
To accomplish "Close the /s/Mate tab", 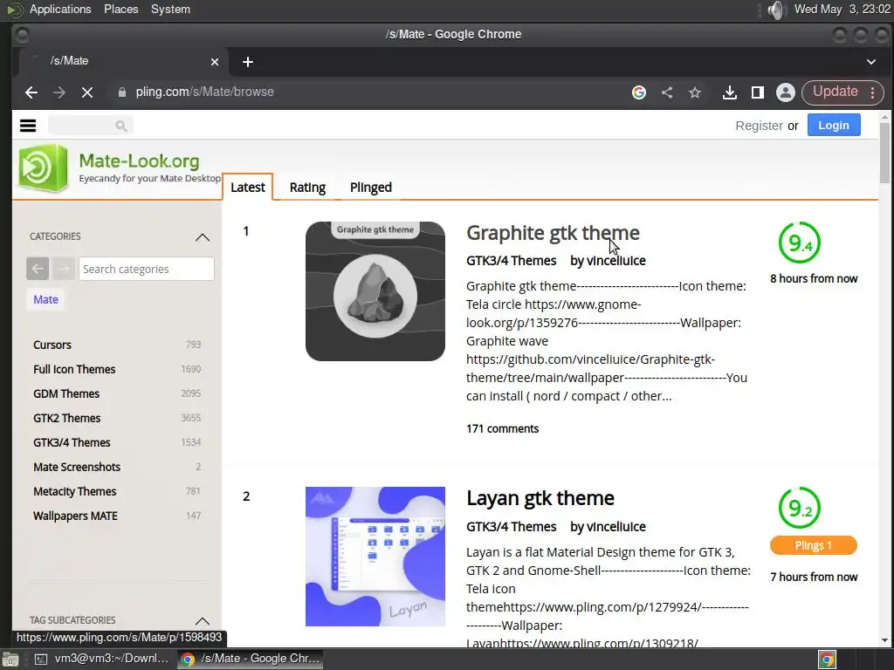I will point(215,62).
